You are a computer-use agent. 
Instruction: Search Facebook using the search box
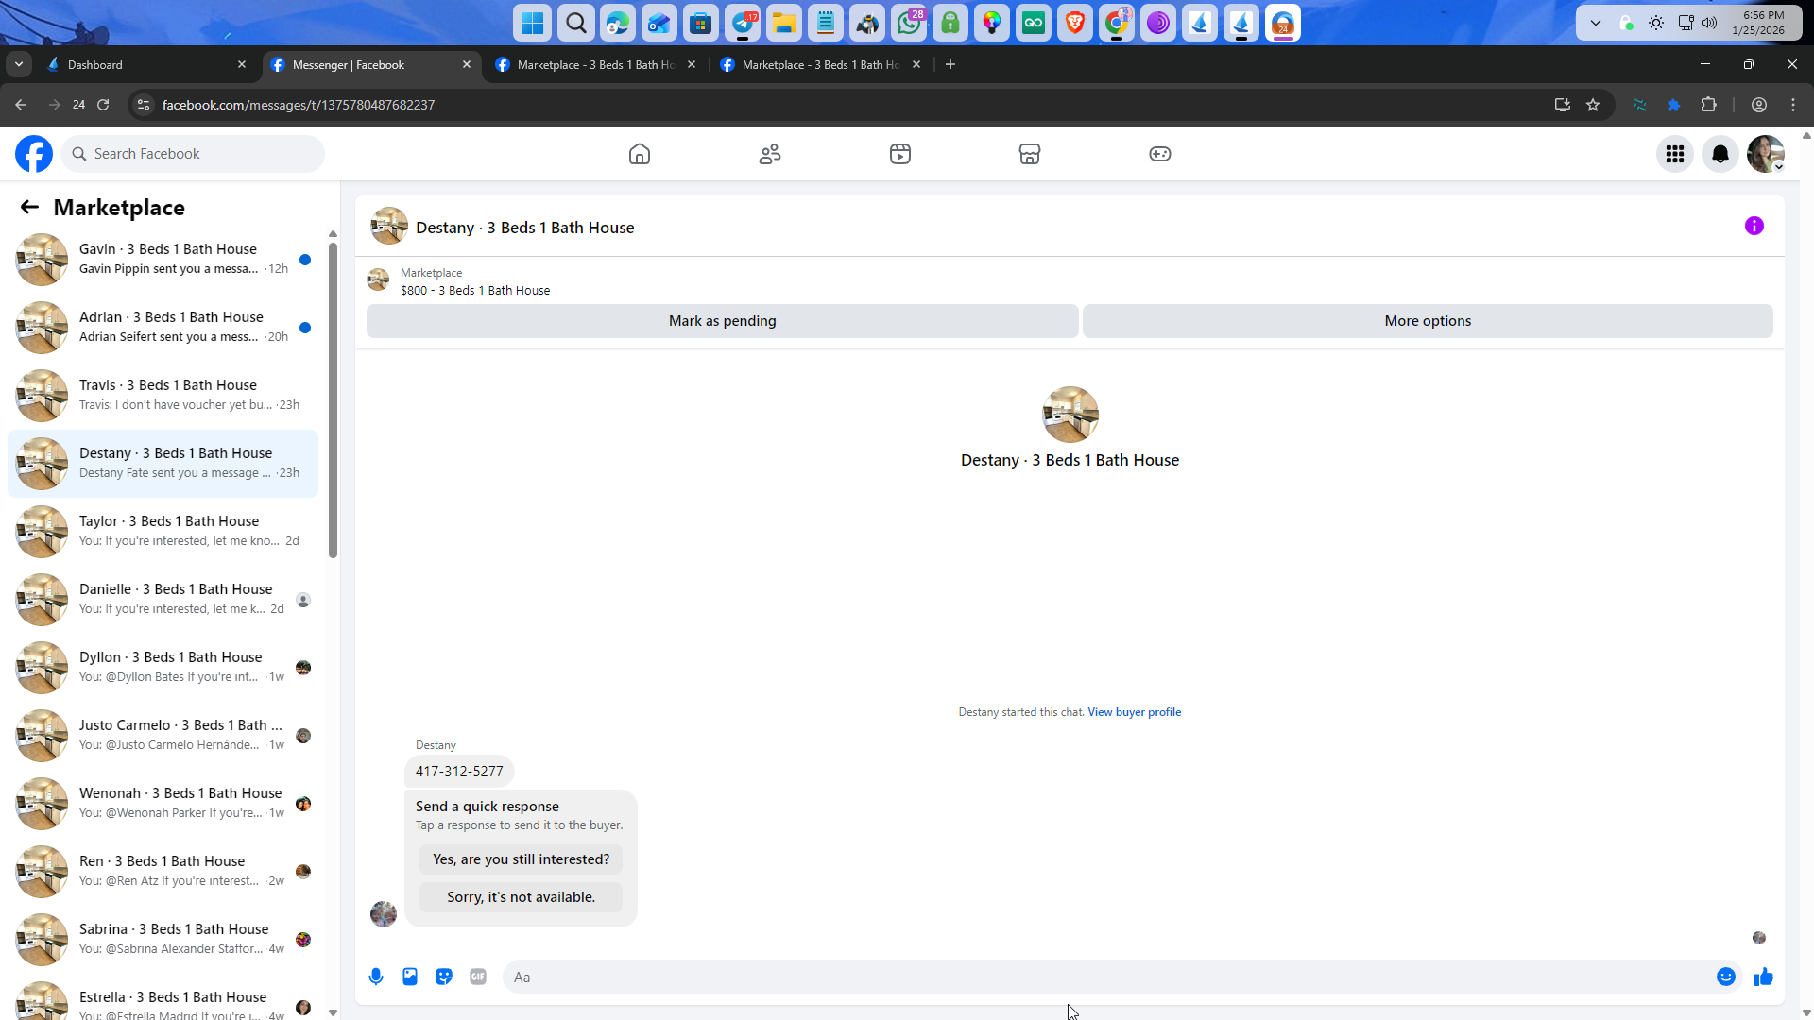193,154
